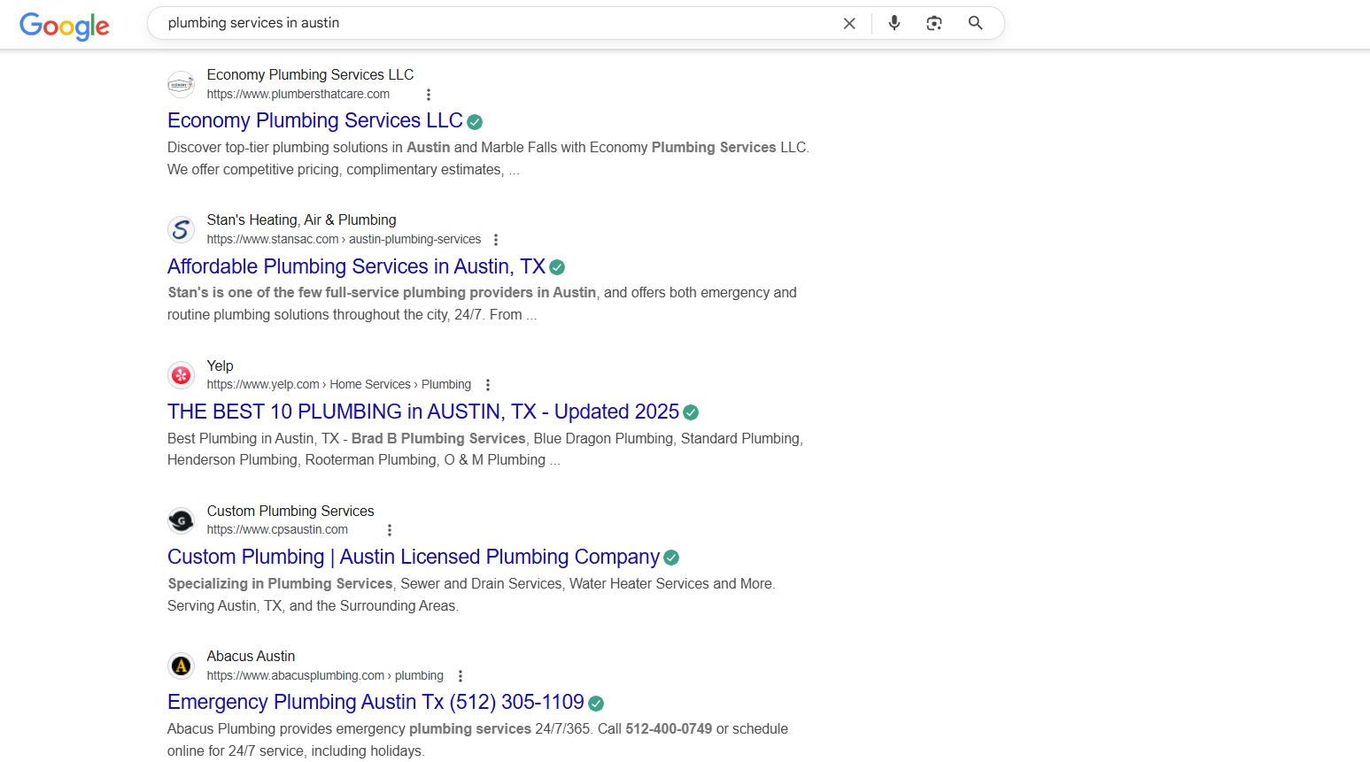Open Affordable Plumbing Services in Austin link
Viewport: 1370px width, 762px height.
coord(356,266)
